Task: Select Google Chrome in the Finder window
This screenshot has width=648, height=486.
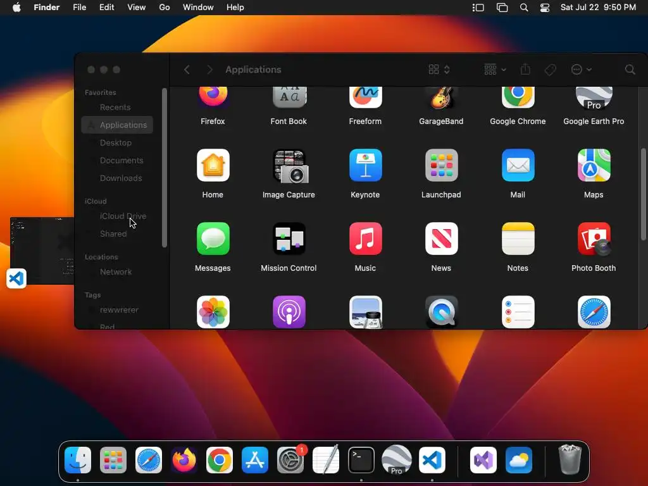Action: point(518,97)
